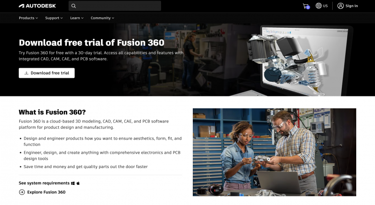The width and height of the screenshot is (375, 205).
Task: Click the Apple system requirements icon
Action: click(x=78, y=183)
